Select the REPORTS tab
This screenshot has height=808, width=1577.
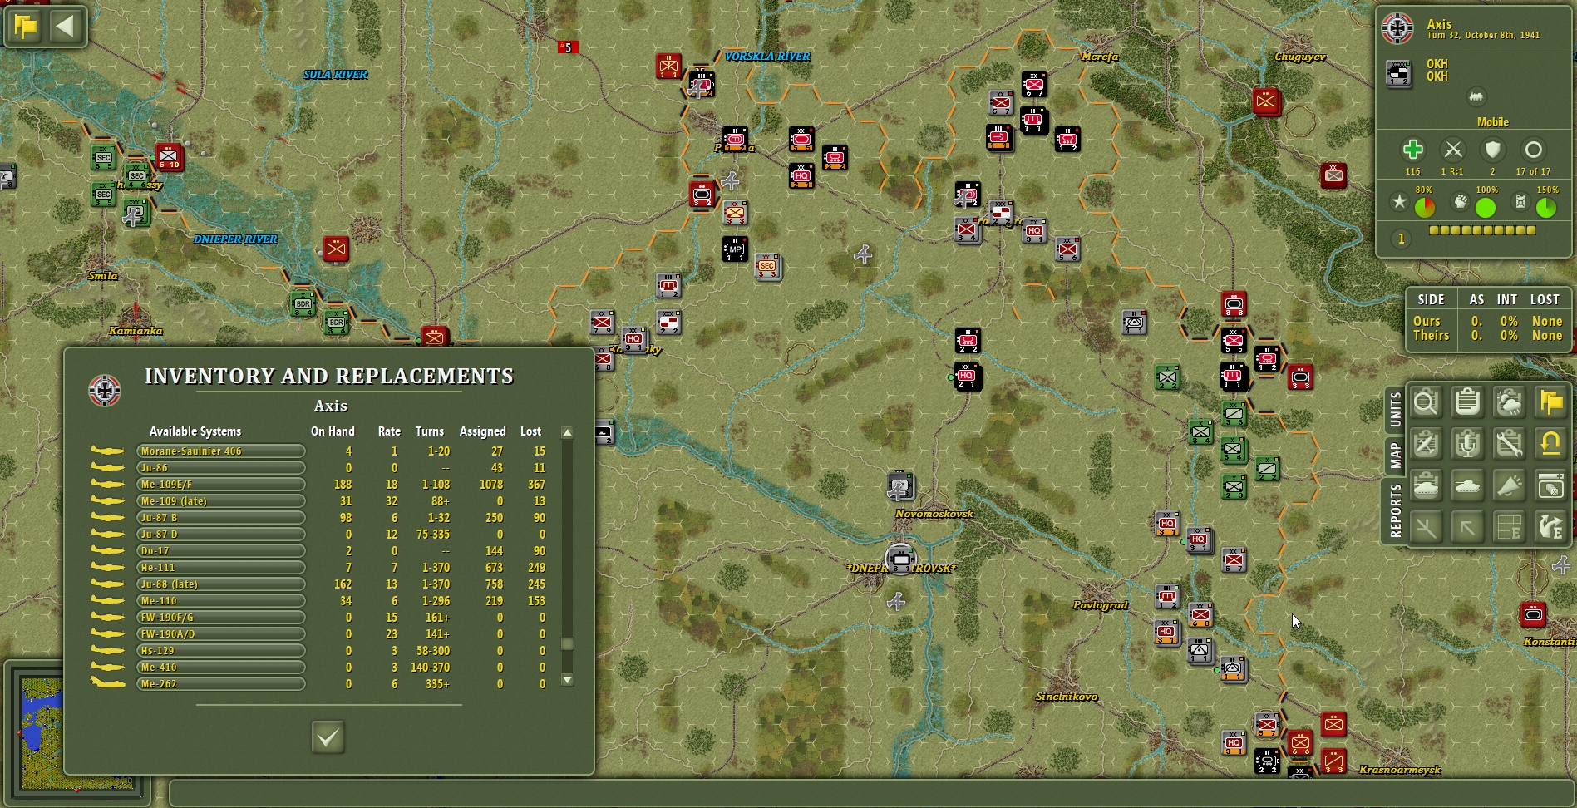1395,510
